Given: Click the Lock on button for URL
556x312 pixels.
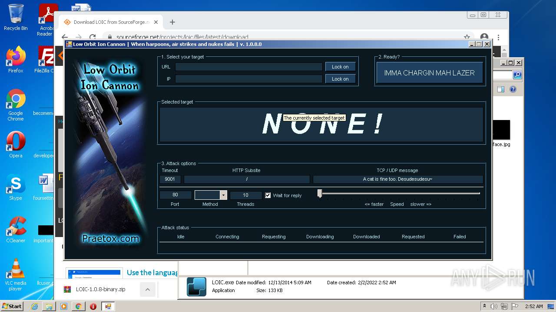Looking at the screenshot, I should [x=340, y=67].
